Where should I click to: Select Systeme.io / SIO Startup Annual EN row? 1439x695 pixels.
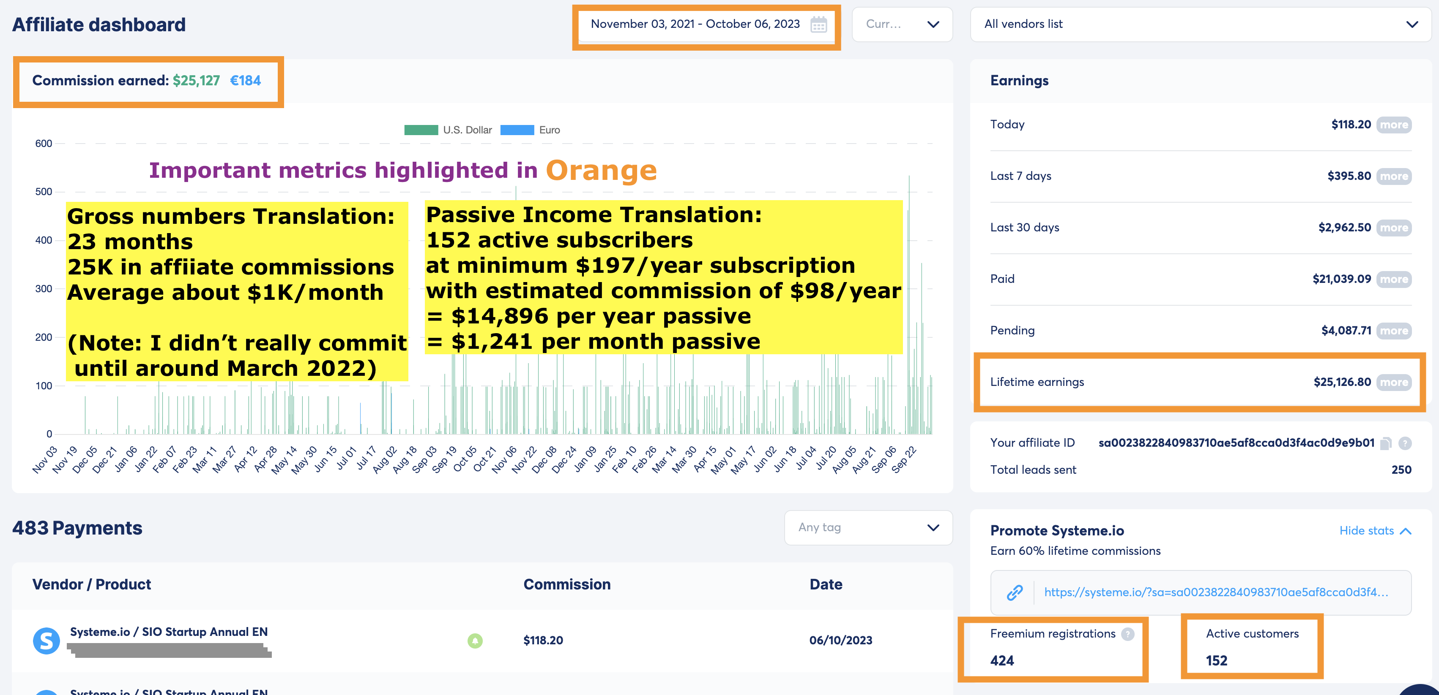[x=481, y=641]
